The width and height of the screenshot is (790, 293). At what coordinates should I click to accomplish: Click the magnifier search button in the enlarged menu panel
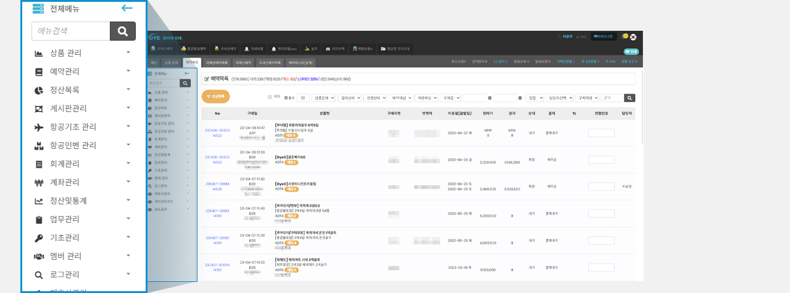[122, 31]
